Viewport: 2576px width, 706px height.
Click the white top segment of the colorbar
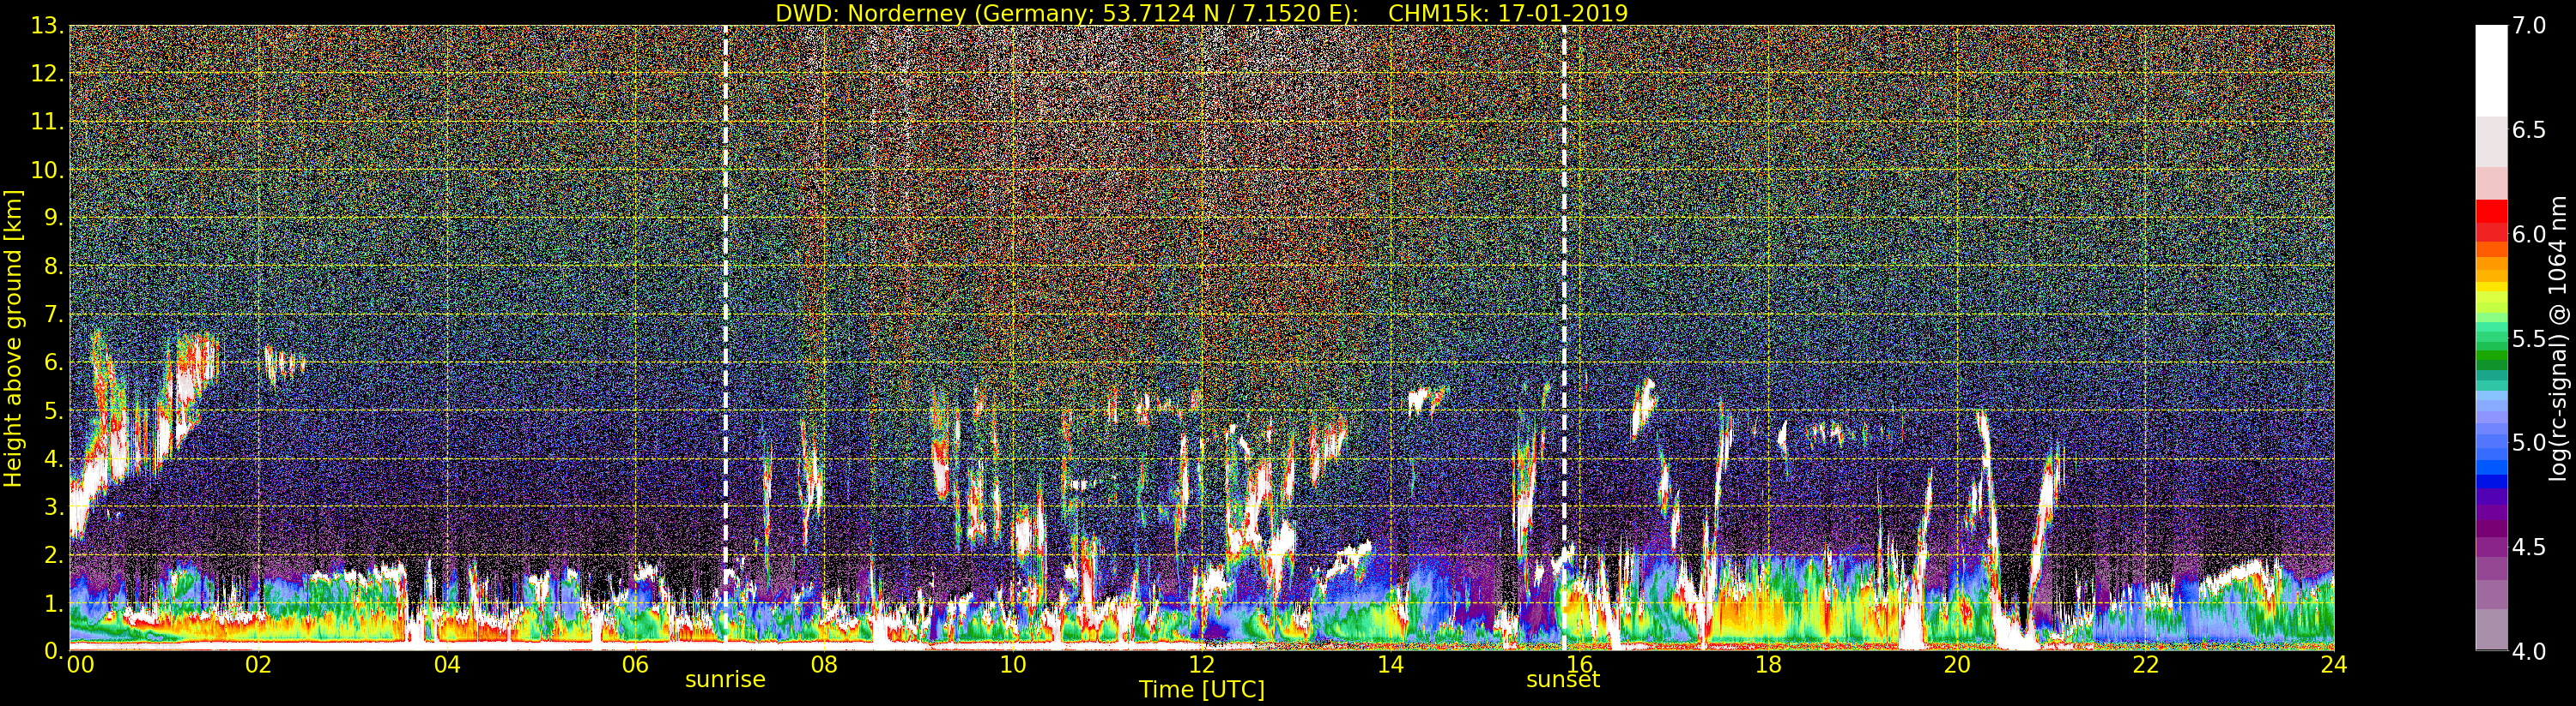click(2491, 70)
